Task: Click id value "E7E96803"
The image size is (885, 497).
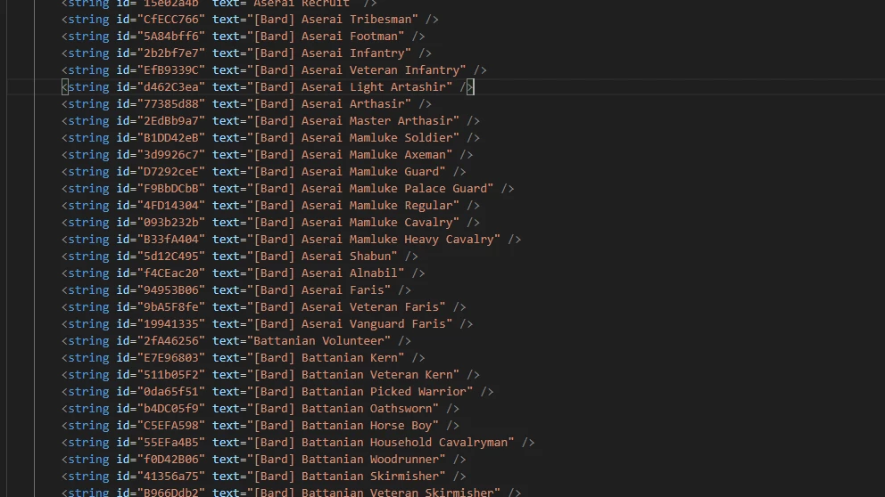Action: pos(171,357)
